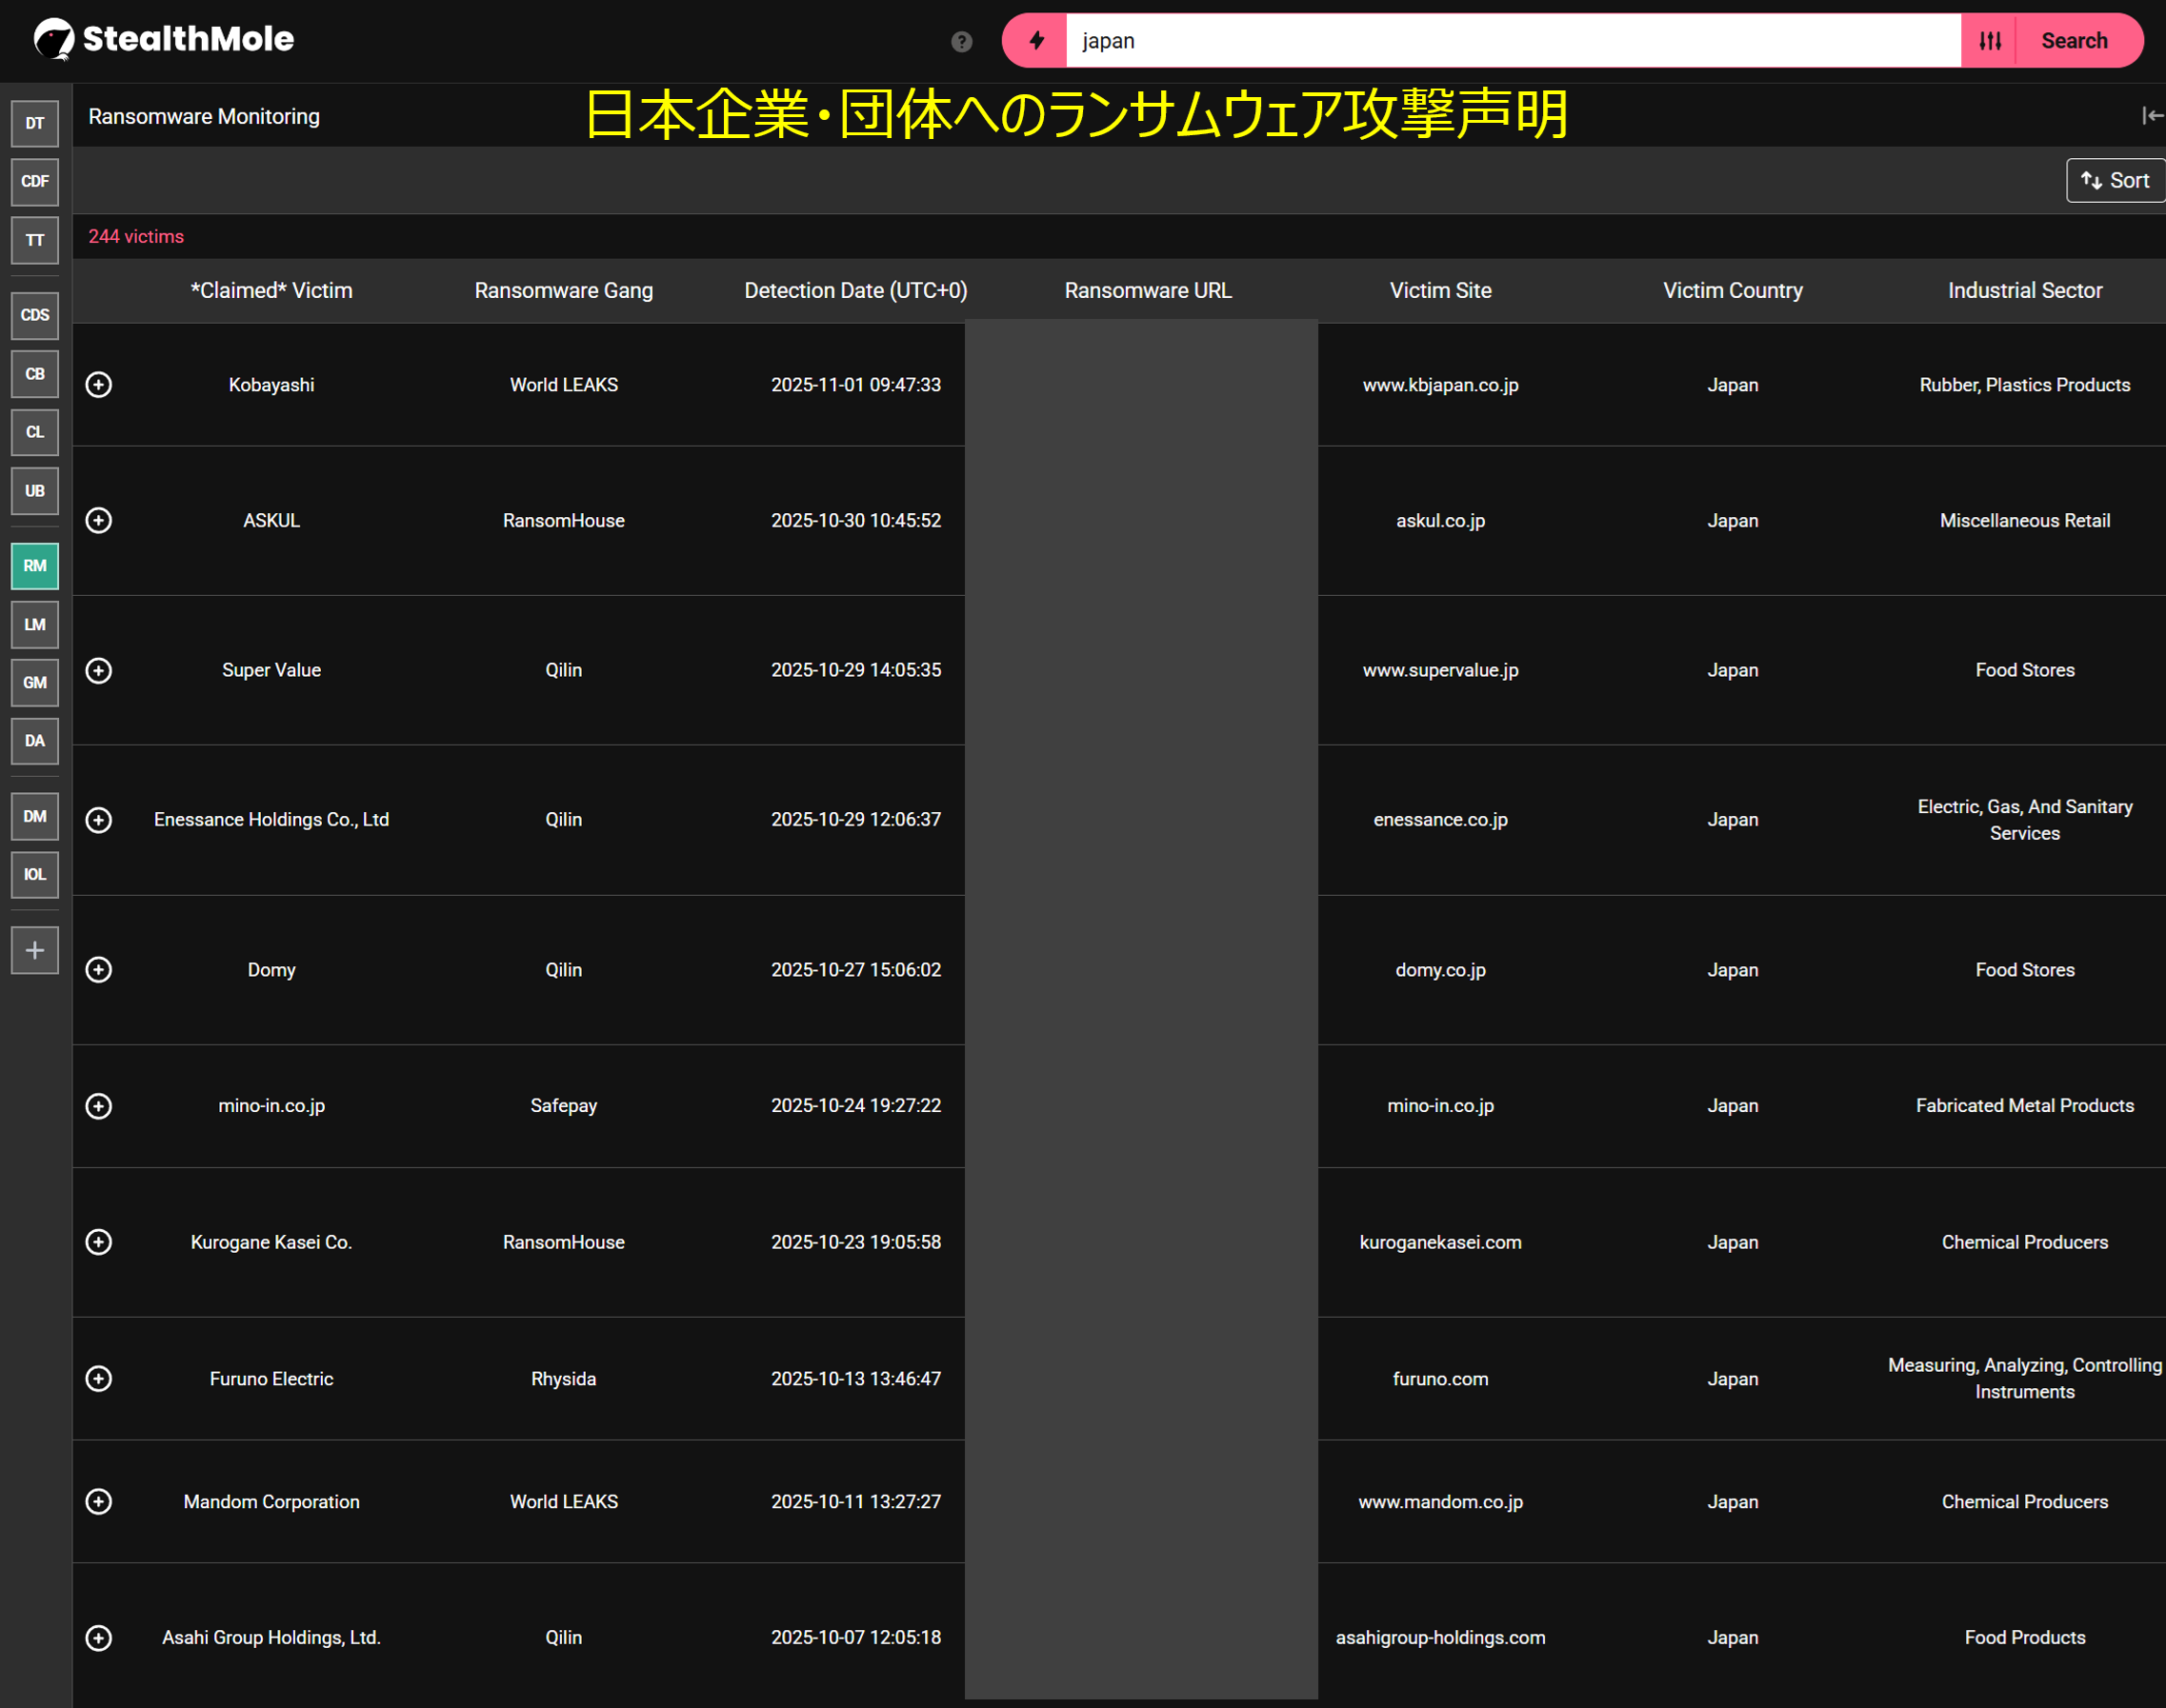Click the Ransomware Gang column header
Viewport: 2166px width, 1708px height.
tap(563, 291)
